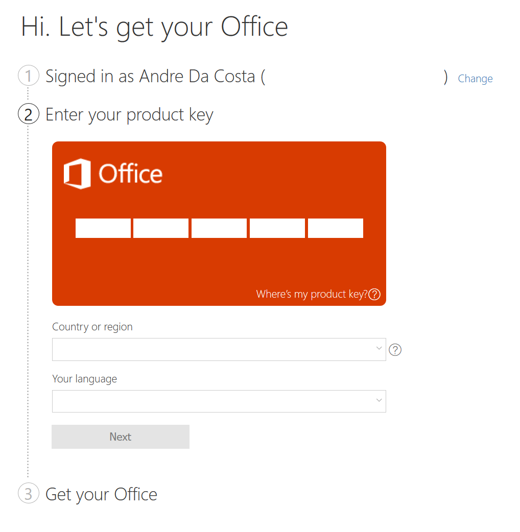Click help icon next to product key question

click(x=374, y=294)
